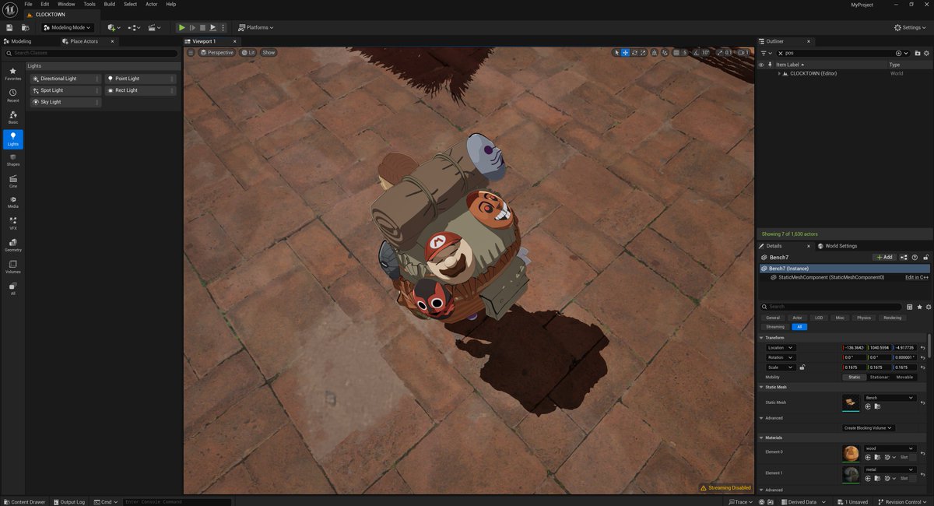Click the Play button in the toolbar
The height and width of the screenshot is (506, 934).
[182, 27]
